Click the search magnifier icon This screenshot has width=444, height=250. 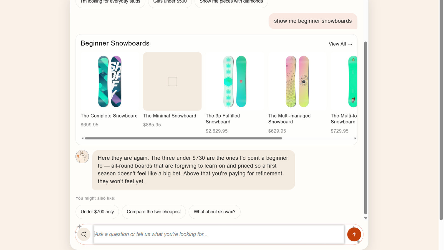click(84, 234)
